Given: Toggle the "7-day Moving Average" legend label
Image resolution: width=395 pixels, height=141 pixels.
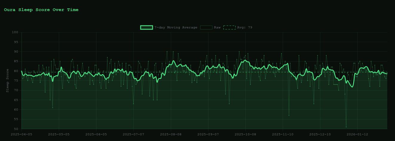Looking at the screenshot, I should 176,27.
